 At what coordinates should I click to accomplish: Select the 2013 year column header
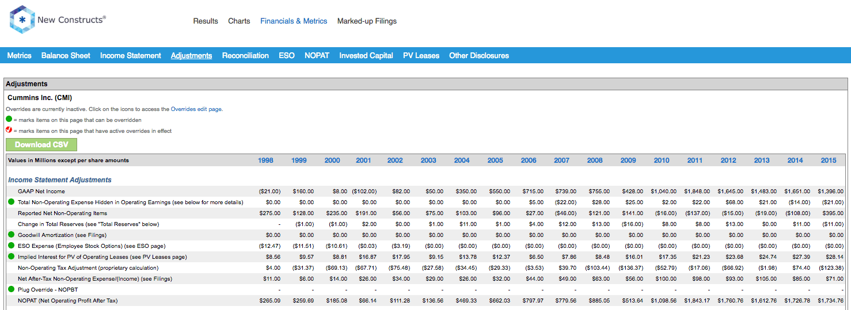coord(762,160)
